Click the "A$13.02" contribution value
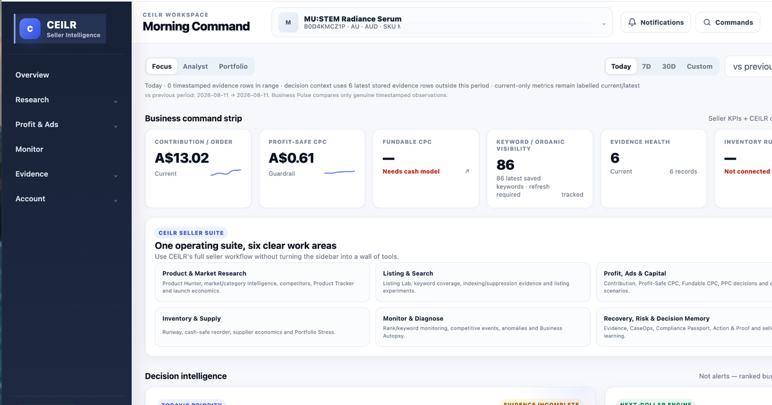The height and width of the screenshot is (405, 772). (182, 158)
